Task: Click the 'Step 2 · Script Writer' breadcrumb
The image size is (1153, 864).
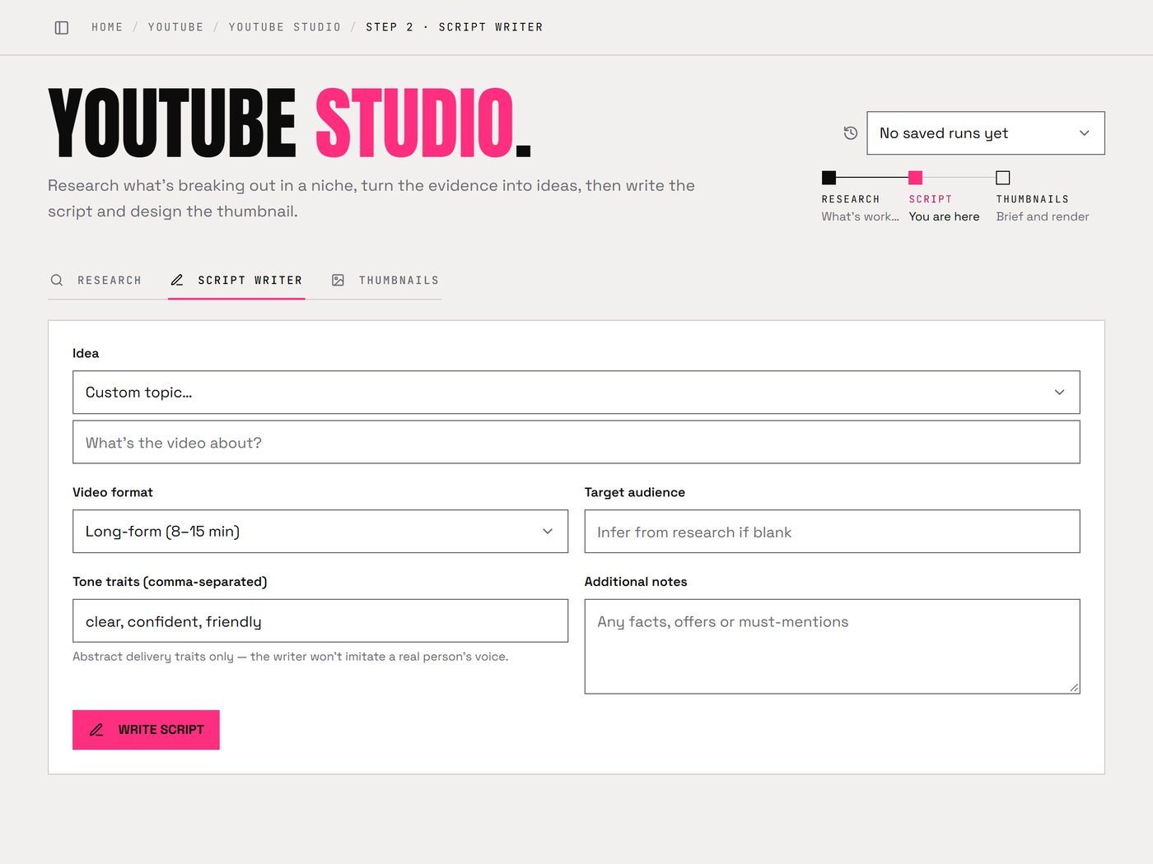Action: coord(455,27)
